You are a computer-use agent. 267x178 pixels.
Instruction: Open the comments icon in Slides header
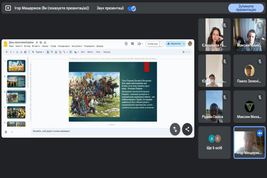(x=132, y=44)
